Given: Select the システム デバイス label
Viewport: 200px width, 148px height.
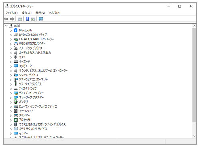Looking at the screenshot, I should point(28,75).
